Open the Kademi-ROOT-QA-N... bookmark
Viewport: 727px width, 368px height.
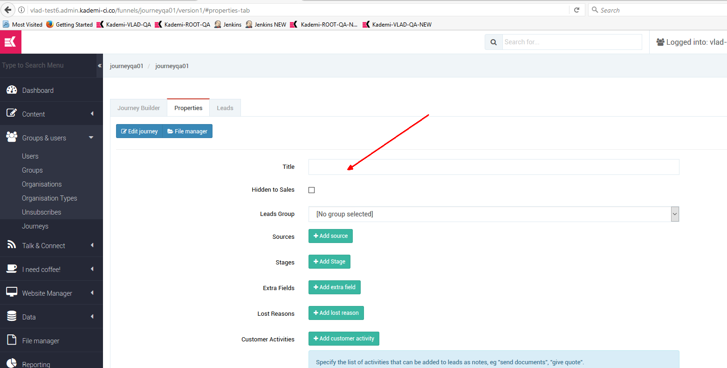click(324, 24)
